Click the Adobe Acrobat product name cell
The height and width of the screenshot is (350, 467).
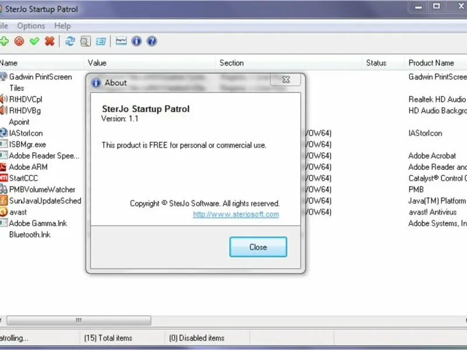(x=432, y=156)
